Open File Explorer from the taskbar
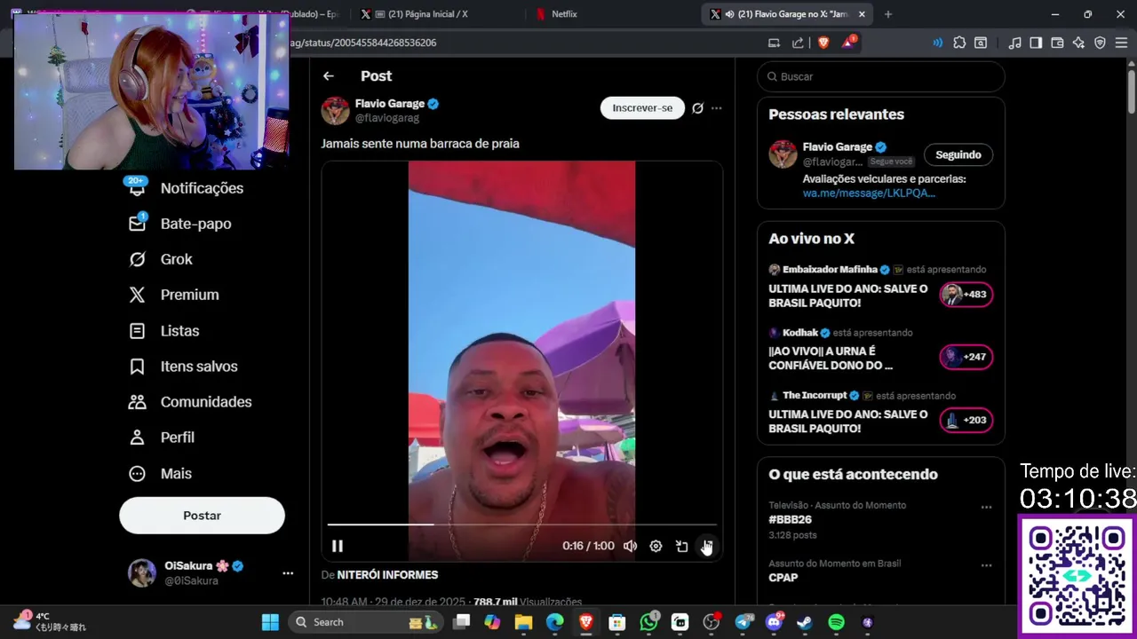The height and width of the screenshot is (639, 1137). [x=523, y=622]
